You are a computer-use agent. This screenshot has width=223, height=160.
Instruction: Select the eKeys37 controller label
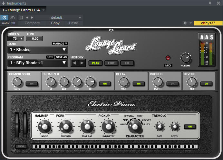pyautogui.click(x=208, y=23)
